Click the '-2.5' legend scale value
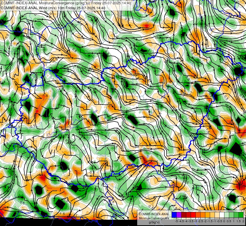Viewport: 246px width, 226px height. [201, 221]
